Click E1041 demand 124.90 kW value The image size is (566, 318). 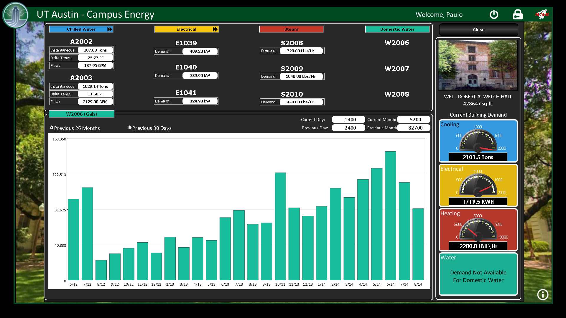tap(200, 101)
